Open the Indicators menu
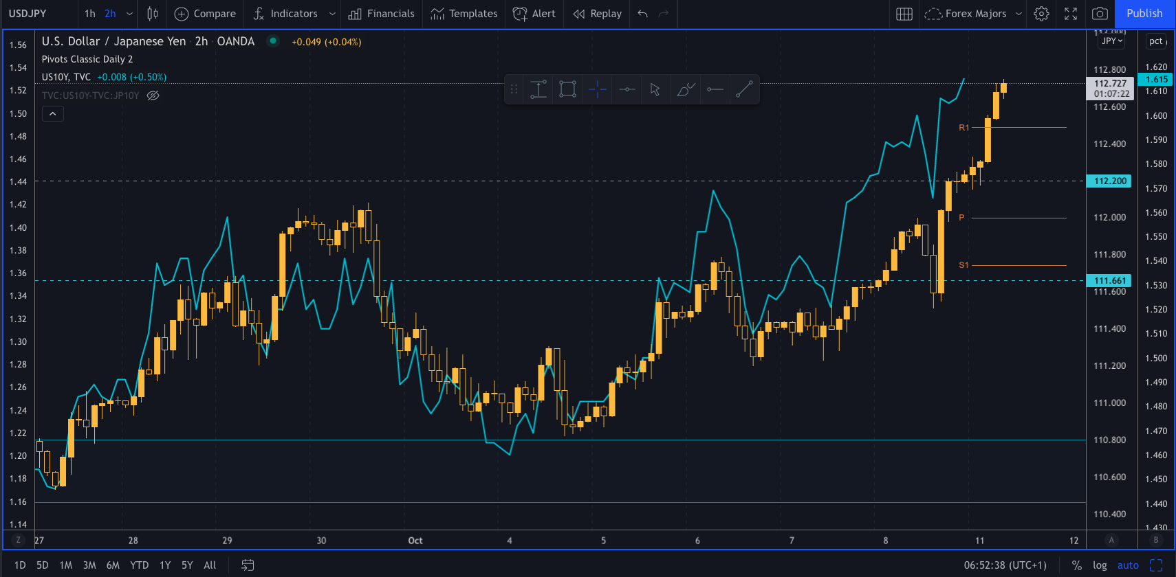Image resolution: width=1176 pixels, height=577 pixels. click(285, 14)
